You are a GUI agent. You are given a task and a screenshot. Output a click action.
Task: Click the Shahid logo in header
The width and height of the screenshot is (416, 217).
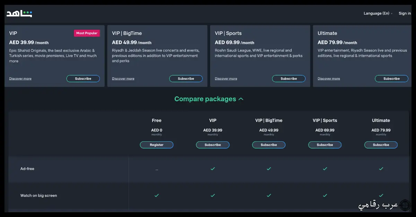coord(19,13)
